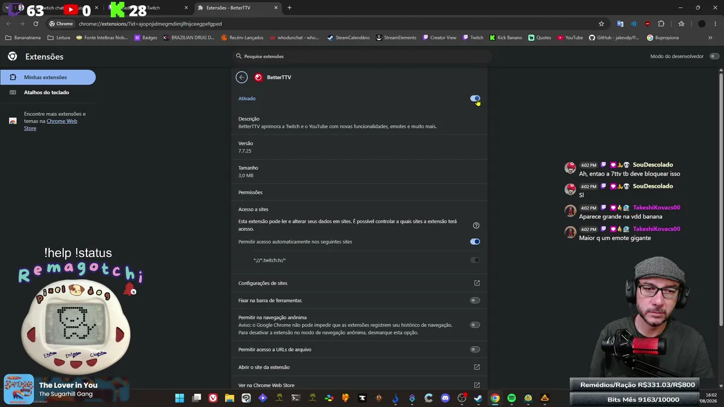Open the Fonte Intelbras bookmark
724x407 pixels.
point(102,38)
